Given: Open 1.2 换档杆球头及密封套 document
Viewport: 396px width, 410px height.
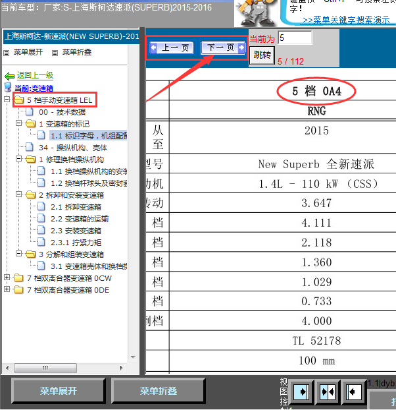Looking at the screenshot, I should pos(89,183).
